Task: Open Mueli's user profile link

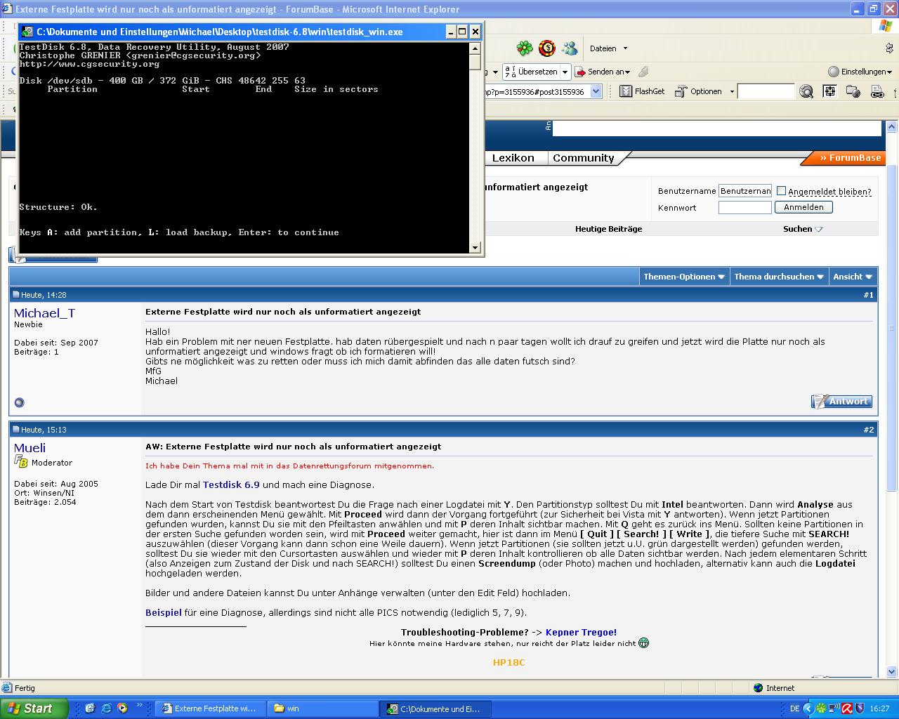Action: point(29,448)
